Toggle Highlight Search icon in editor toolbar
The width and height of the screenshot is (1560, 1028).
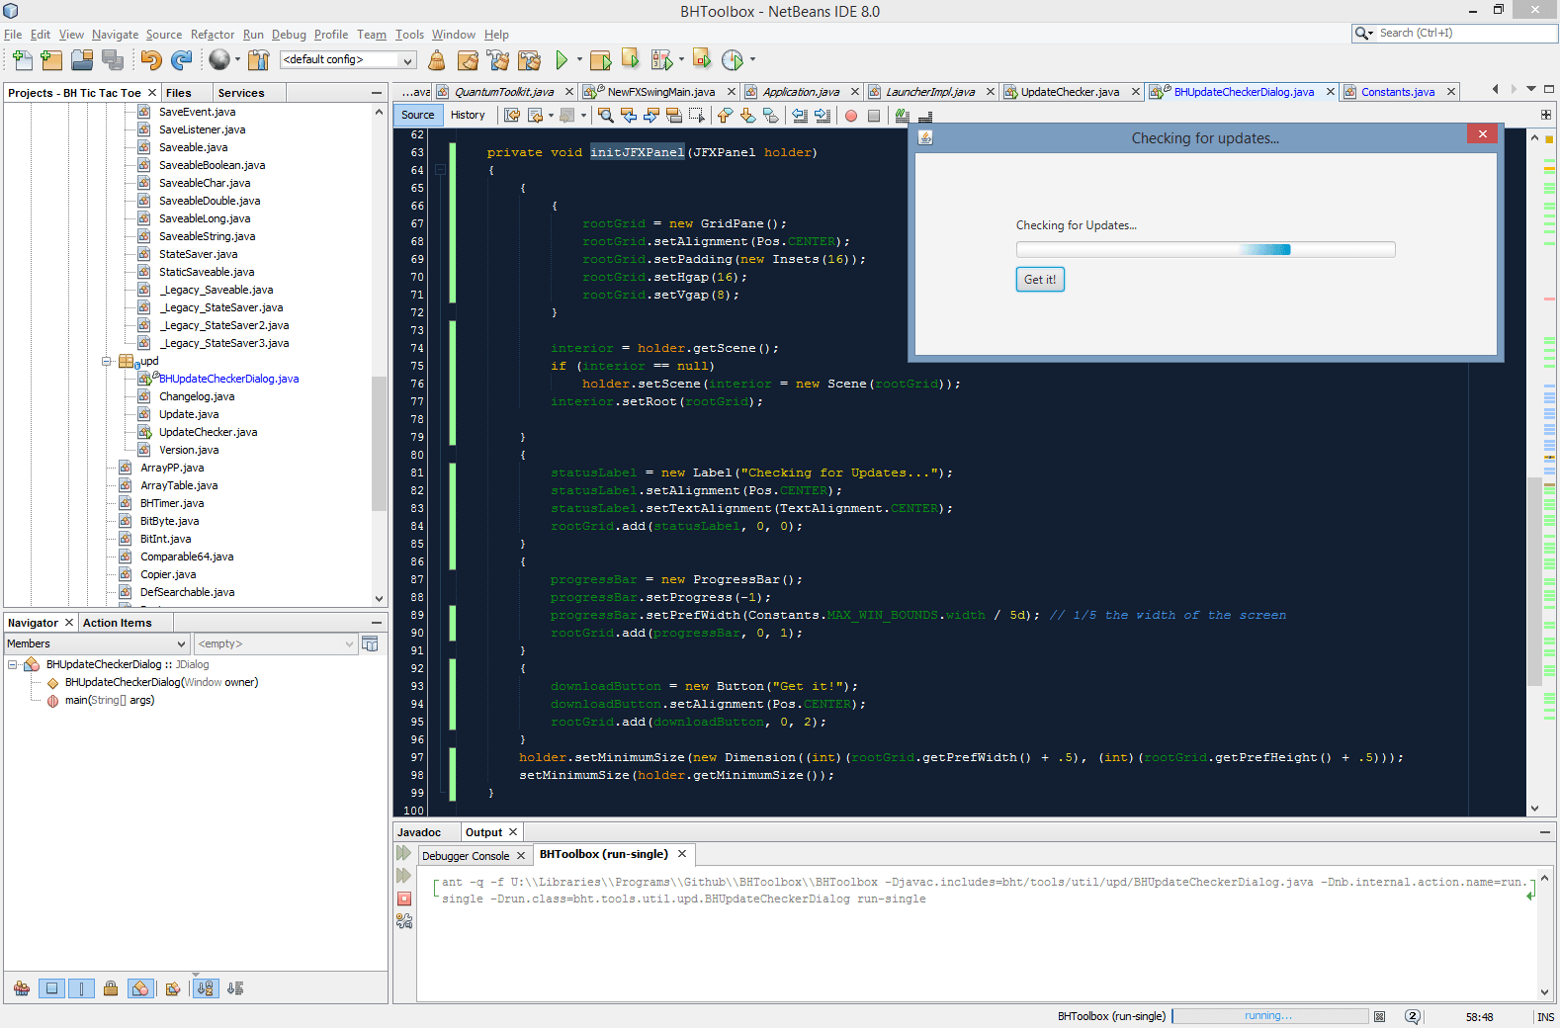(x=674, y=116)
